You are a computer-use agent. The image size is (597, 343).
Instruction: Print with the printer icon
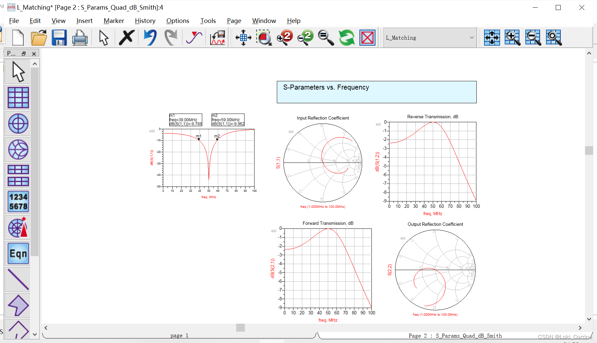pos(80,38)
